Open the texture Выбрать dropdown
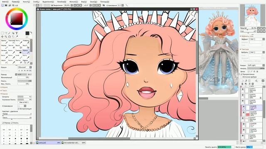 pos(257,53)
